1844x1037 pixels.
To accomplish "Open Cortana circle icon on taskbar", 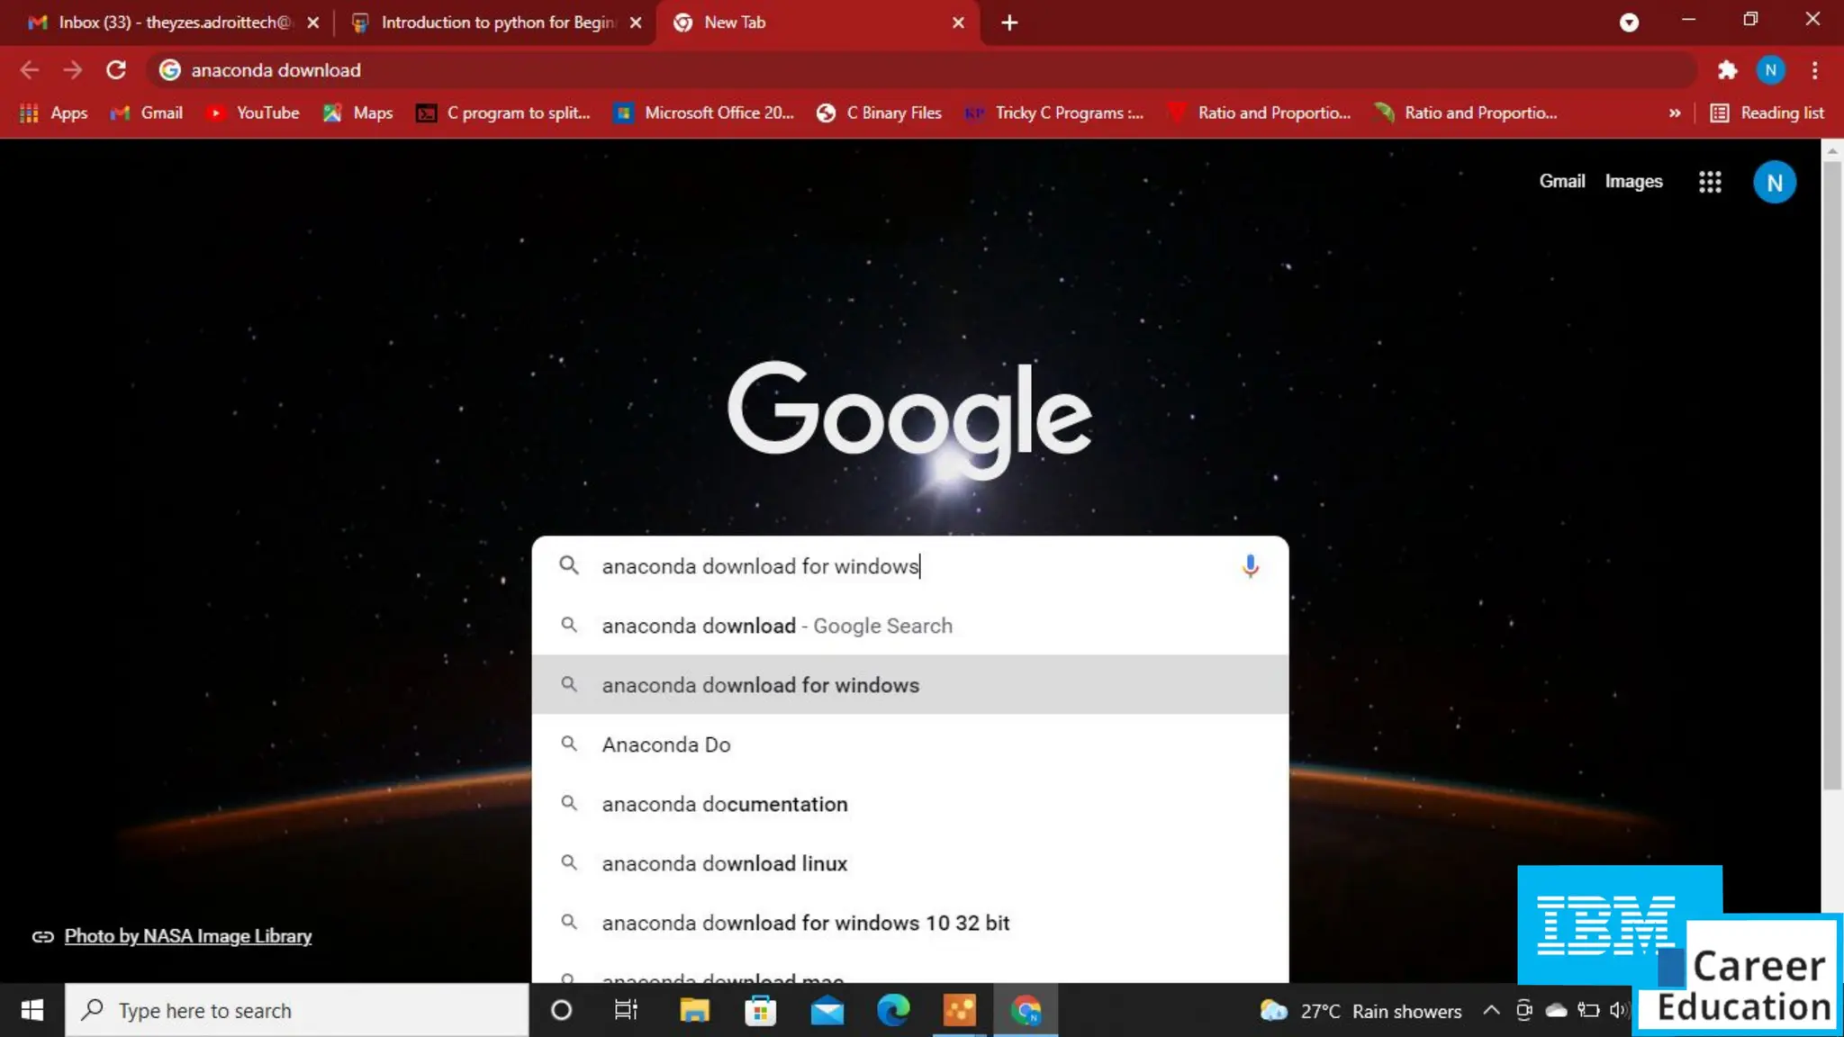I will (561, 1010).
